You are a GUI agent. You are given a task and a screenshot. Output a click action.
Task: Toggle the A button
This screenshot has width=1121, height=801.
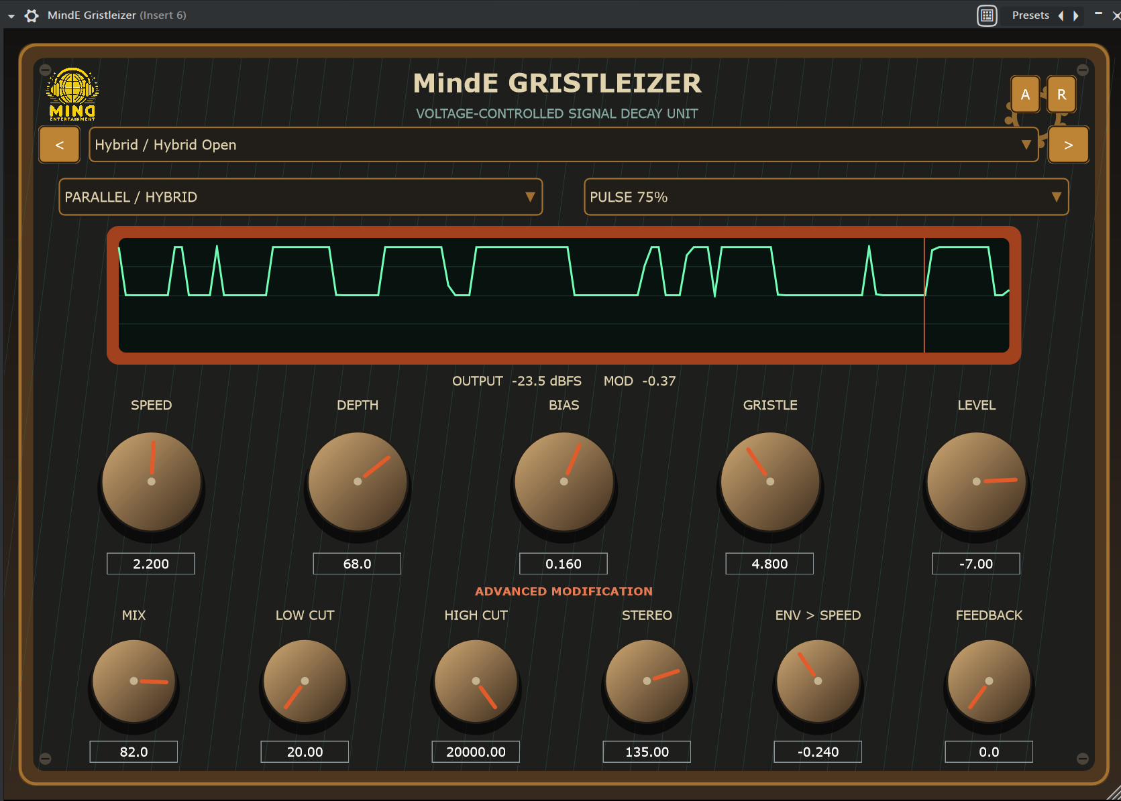click(x=1025, y=95)
